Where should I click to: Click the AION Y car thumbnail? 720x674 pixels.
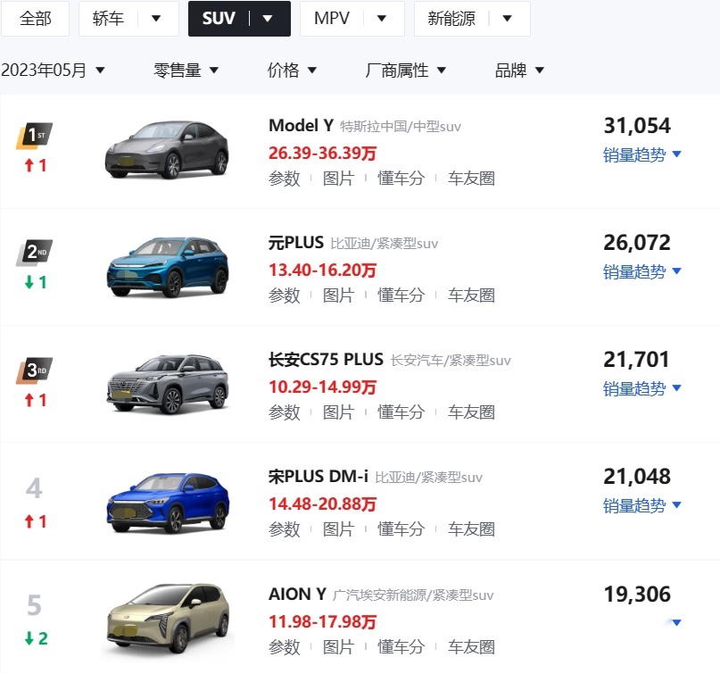167,619
